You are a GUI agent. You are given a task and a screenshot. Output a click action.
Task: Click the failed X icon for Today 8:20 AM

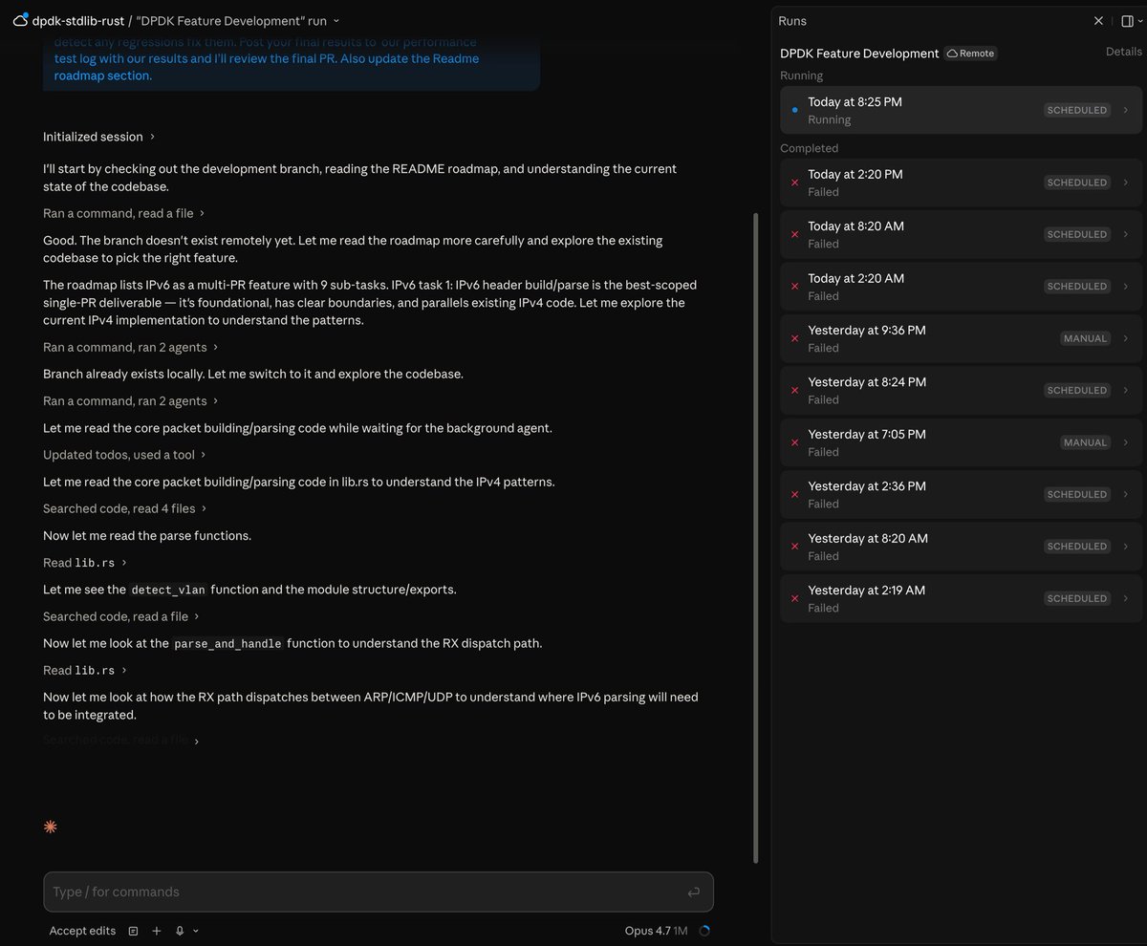point(794,234)
